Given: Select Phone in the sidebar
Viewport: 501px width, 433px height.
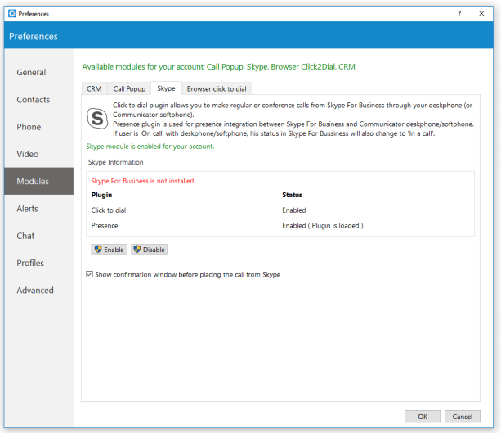Looking at the screenshot, I should pos(38,127).
